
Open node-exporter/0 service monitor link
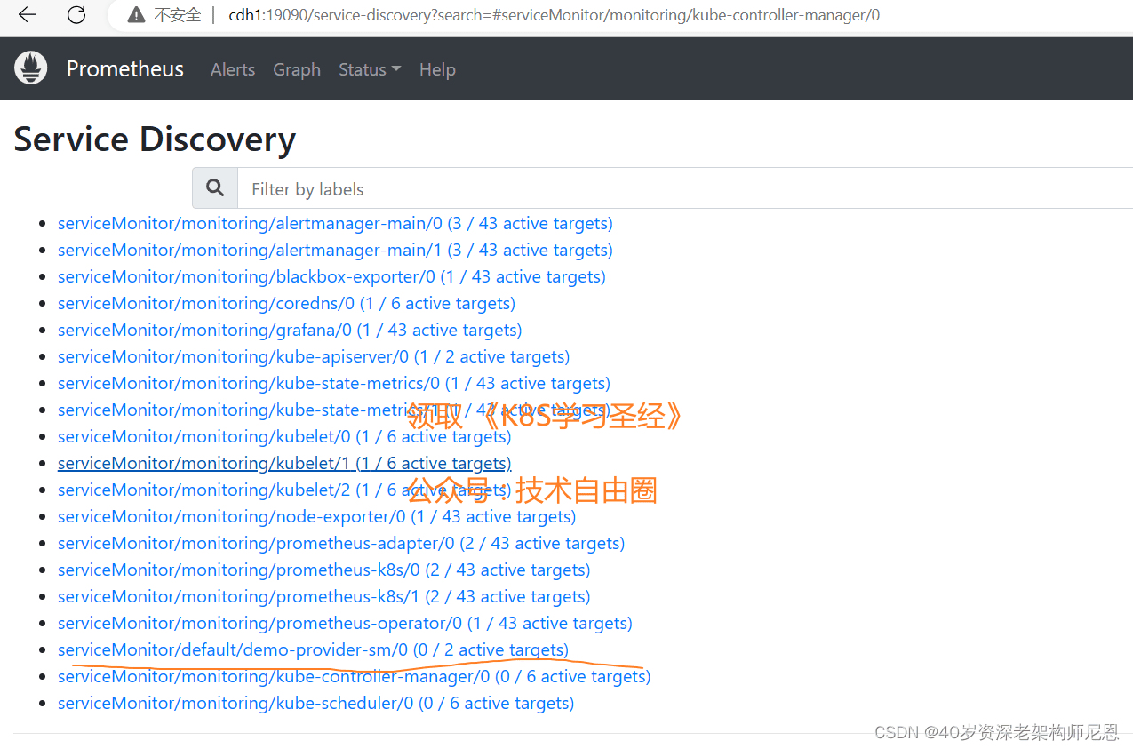click(x=316, y=516)
